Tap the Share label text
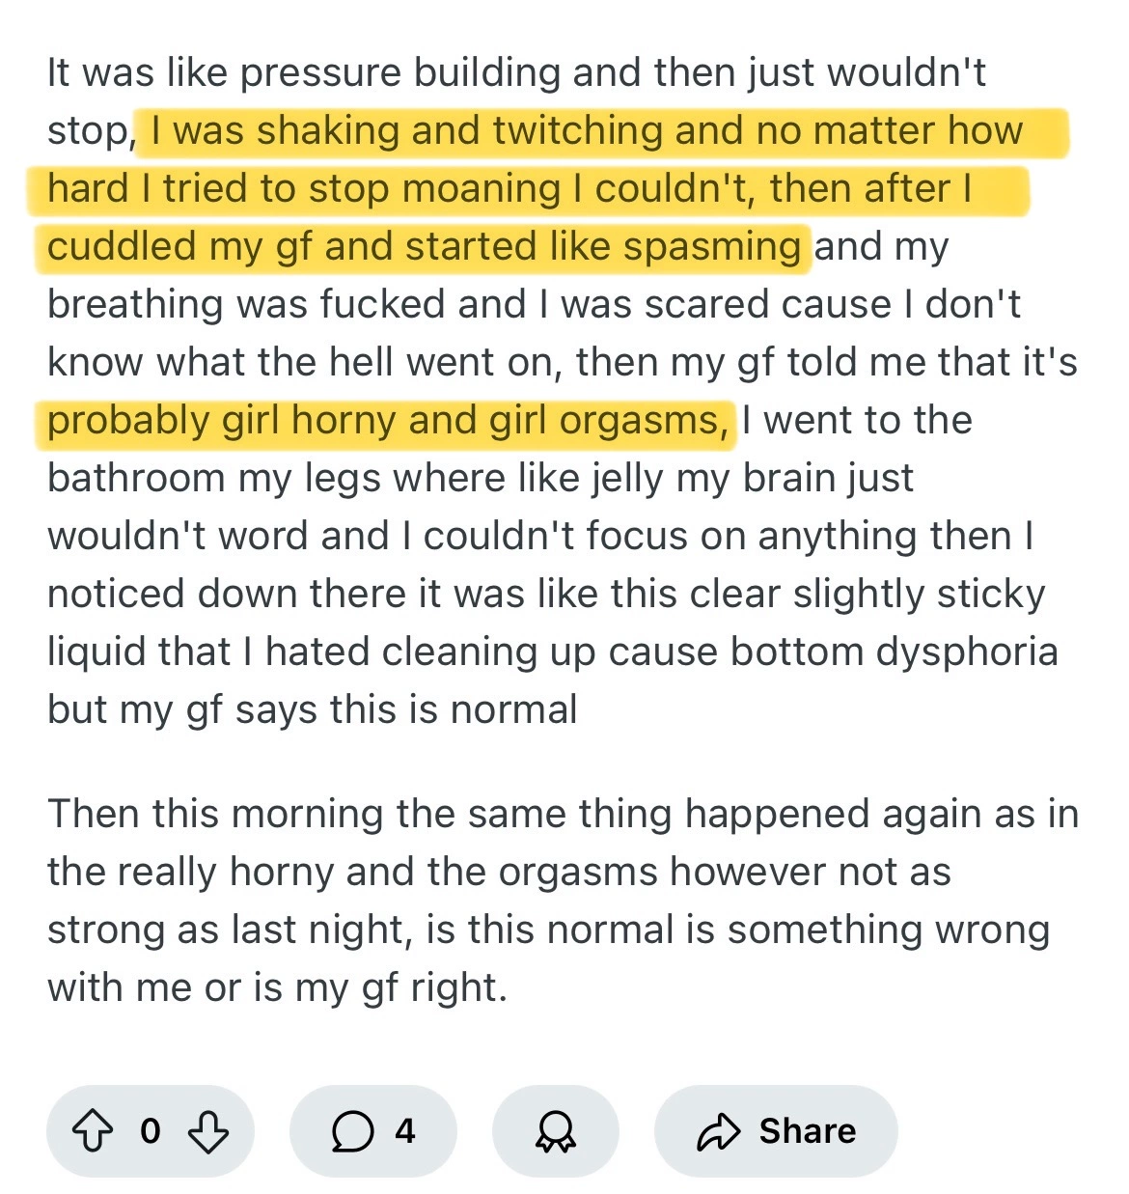 point(807,1130)
